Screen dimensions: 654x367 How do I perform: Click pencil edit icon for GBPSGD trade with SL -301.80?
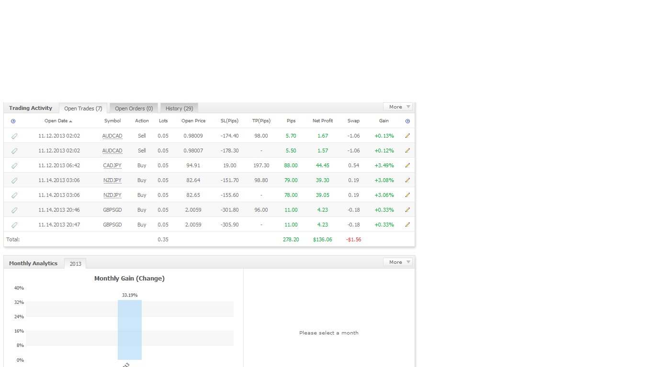(407, 210)
